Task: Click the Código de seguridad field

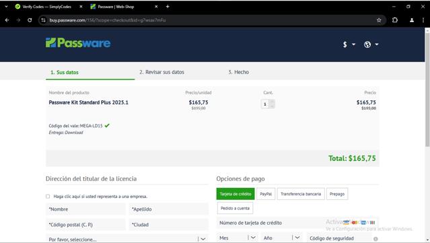Action: (339, 238)
